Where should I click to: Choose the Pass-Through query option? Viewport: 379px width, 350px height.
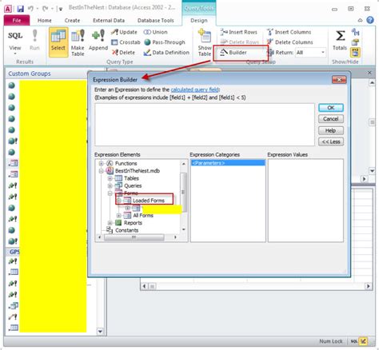[165, 42]
